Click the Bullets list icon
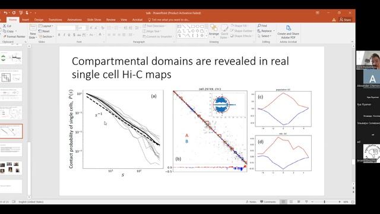 (x=109, y=28)
